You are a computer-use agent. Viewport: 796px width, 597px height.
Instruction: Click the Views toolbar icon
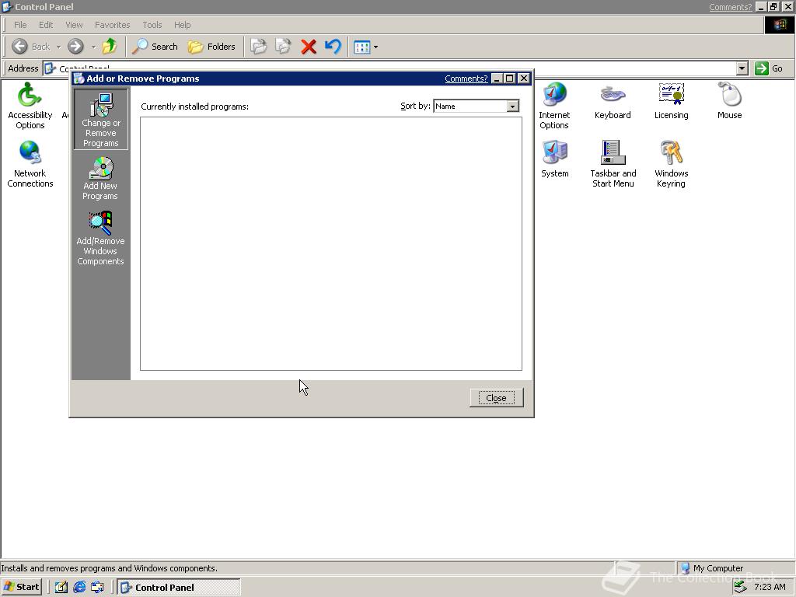click(x=362, y=47)
